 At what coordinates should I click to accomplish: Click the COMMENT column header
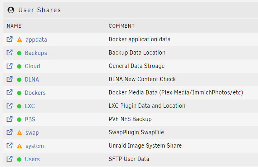pyautogui.click(x=121, y=26)
